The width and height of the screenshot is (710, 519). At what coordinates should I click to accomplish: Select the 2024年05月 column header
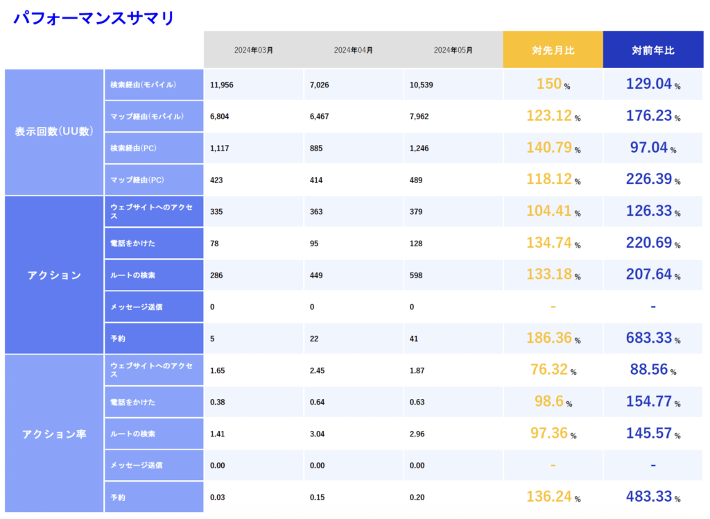453,50
